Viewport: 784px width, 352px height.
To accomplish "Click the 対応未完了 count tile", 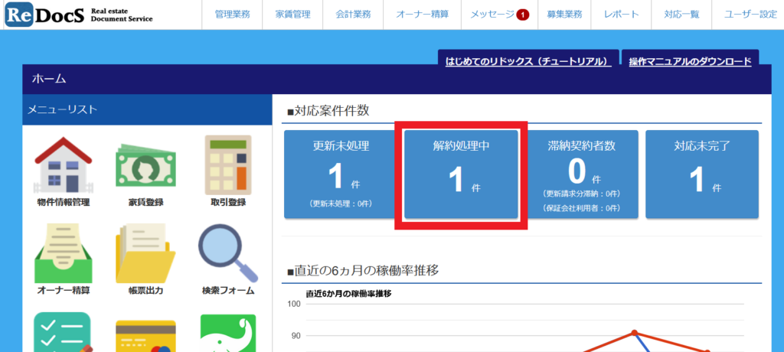I will tap(702, 174).
